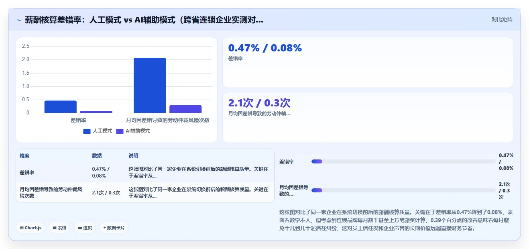The width and height of the screenshot is (529, 249).
Task: Click the description paragraph at the bottom right
Action: [x=396, y=220]
